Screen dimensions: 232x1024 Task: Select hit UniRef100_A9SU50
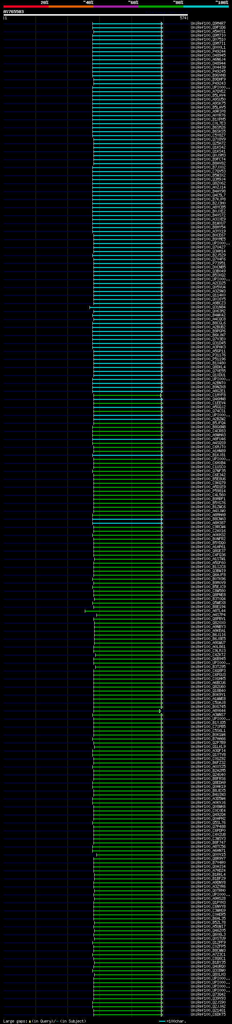[x=208, y=100]
